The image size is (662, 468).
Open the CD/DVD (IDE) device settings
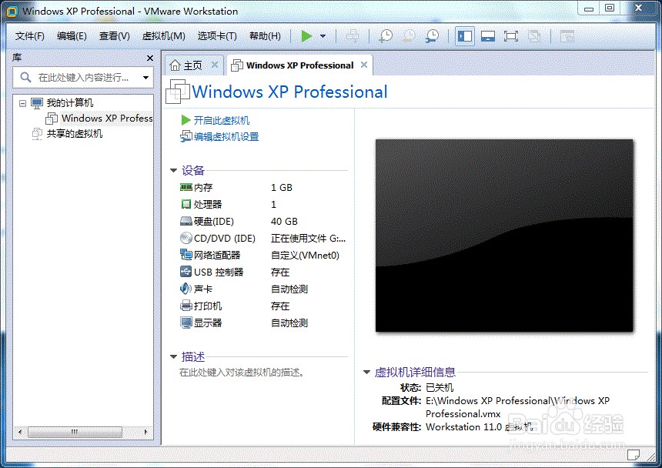(x=225, y=238)
